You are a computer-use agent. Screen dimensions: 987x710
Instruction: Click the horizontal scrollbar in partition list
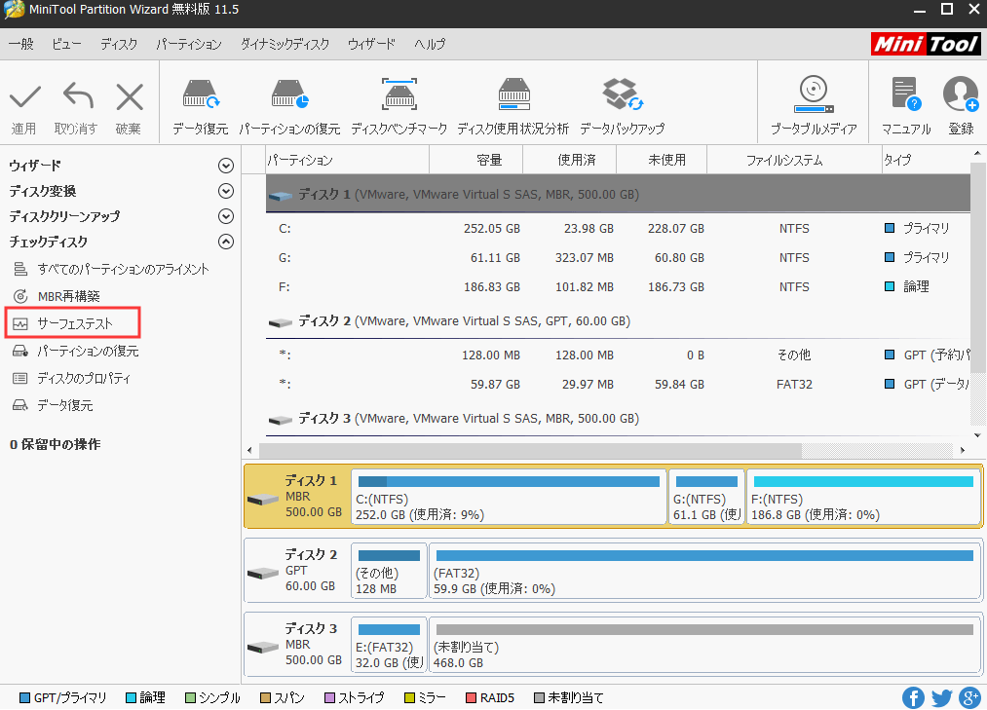530,450
